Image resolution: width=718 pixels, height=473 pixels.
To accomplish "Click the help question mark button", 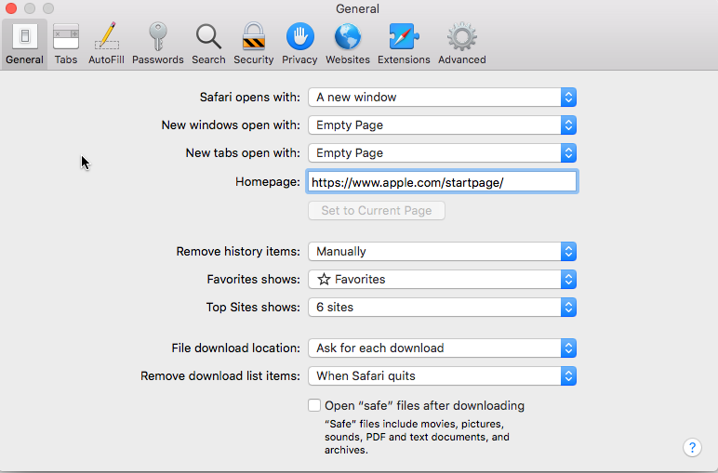I will [692, 447].
